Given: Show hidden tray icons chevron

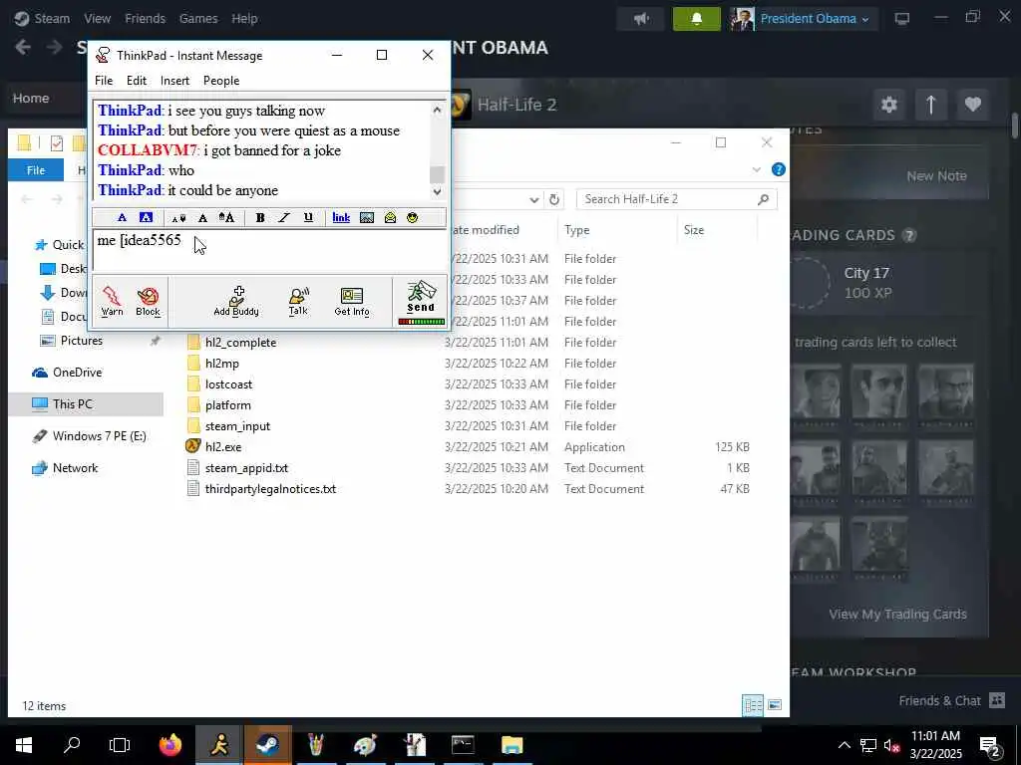Looking at the screenshot, I should click(x=844, y=745).
